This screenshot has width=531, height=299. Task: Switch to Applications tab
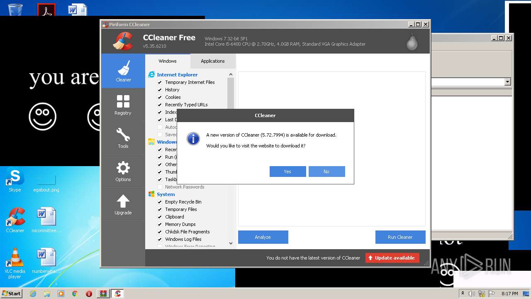tap(213, 61)
